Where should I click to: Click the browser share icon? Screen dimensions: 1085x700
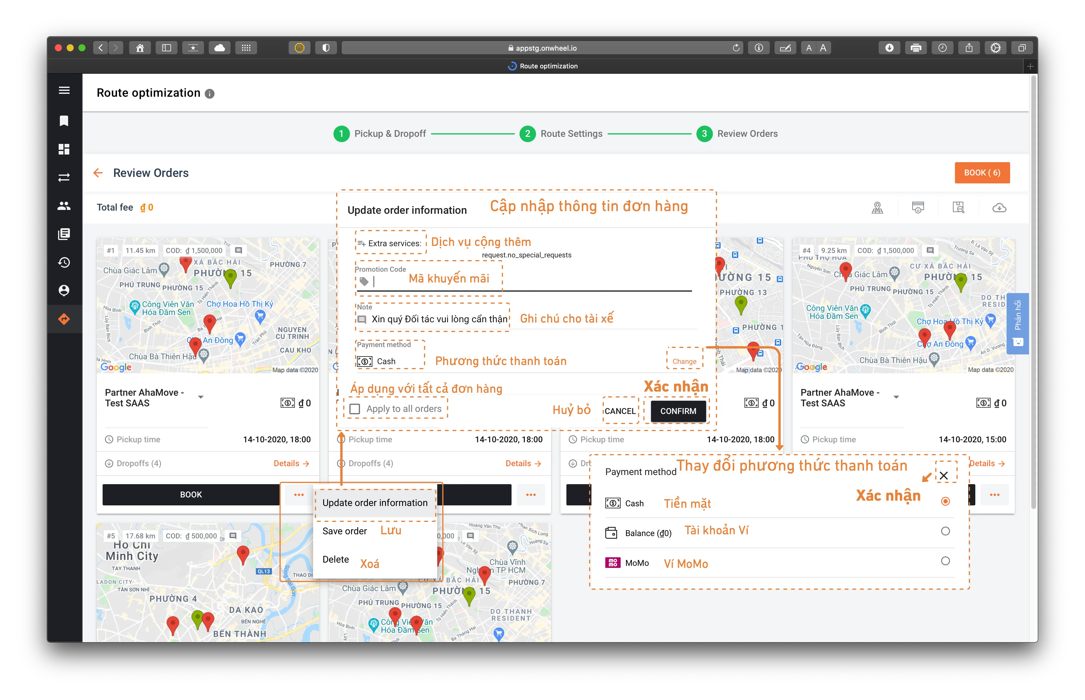[x=969, y=48]
